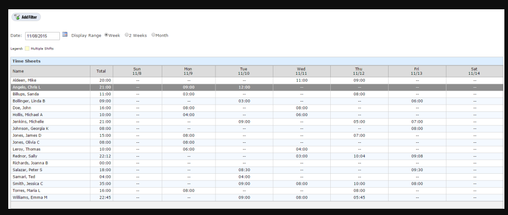
Task: Click the Multiple Shifts legend swatch
Action: (27, 49)
